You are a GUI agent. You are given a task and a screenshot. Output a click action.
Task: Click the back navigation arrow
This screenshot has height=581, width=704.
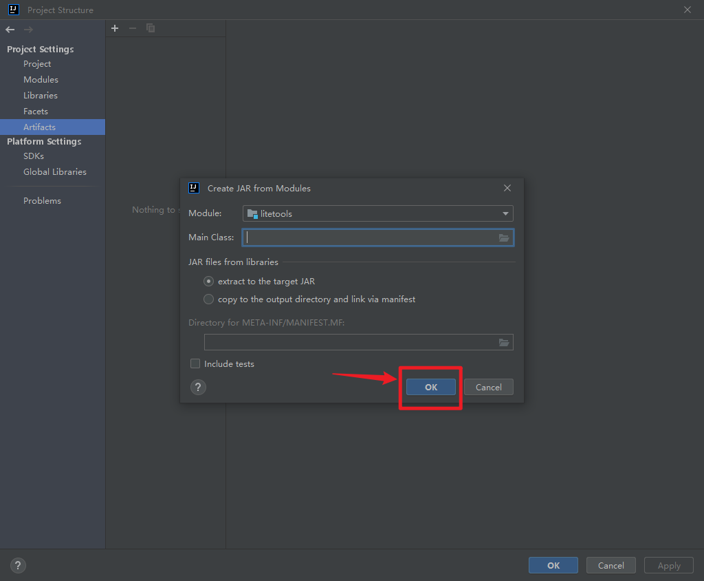[10, 30]
